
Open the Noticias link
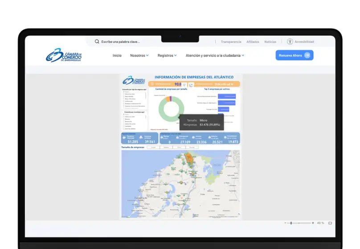coord(270,41)
